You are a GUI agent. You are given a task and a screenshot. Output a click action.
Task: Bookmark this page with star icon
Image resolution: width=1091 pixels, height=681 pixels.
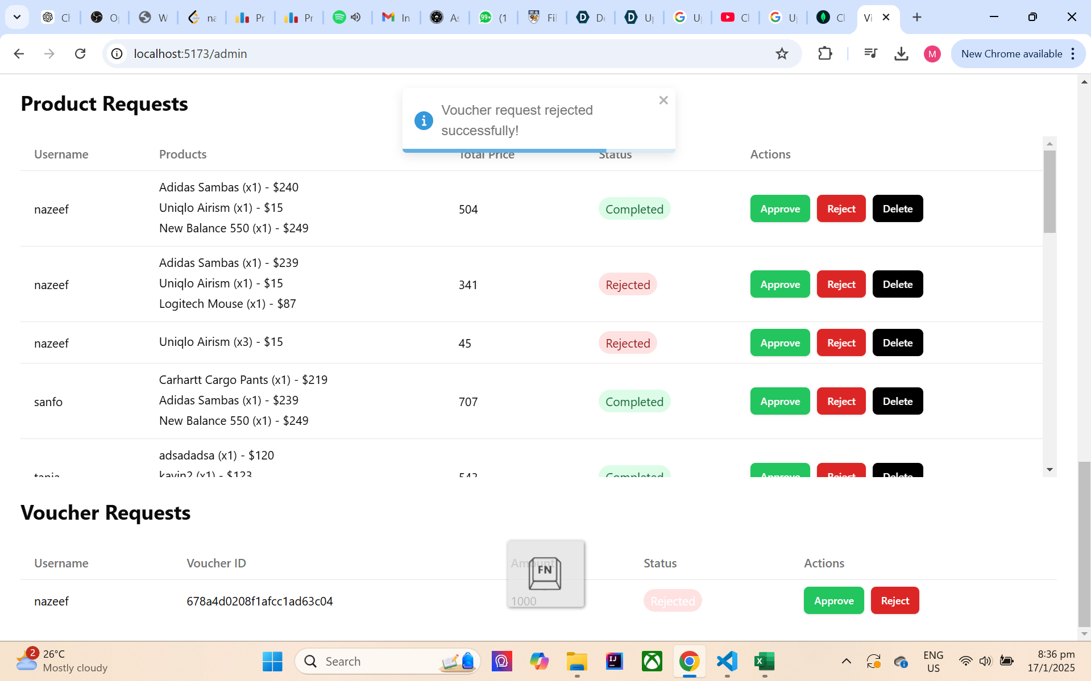(x=782, y=54)
